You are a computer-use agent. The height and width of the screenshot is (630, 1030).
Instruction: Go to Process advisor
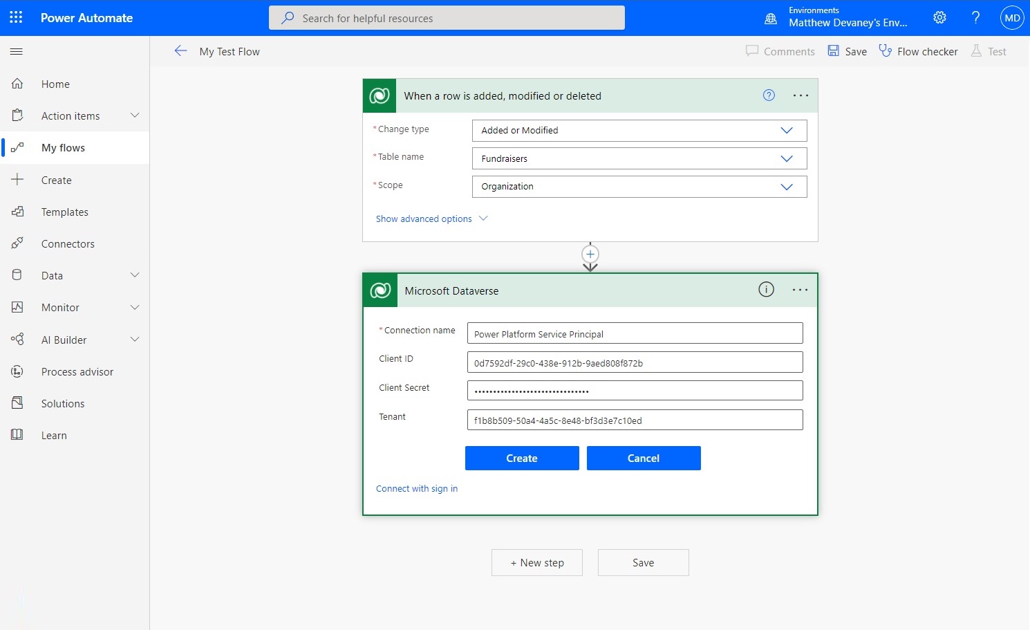pyautogui.click(x=77, y=371)
